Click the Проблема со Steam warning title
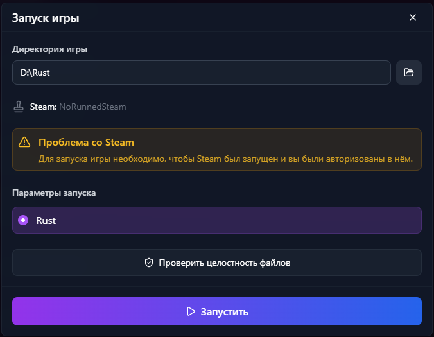Viewport: 434px width, 337px height. 86,142
